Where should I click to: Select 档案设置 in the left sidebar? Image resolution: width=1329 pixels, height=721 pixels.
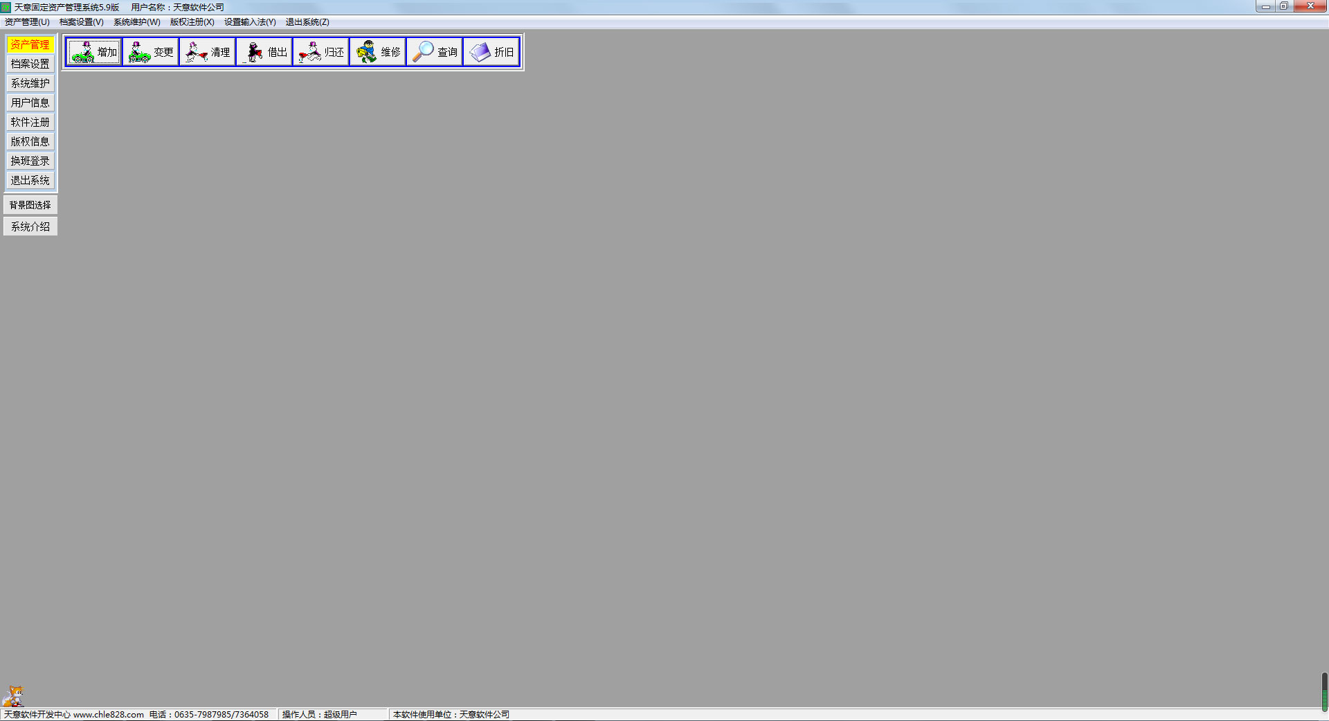coord(30,64)
